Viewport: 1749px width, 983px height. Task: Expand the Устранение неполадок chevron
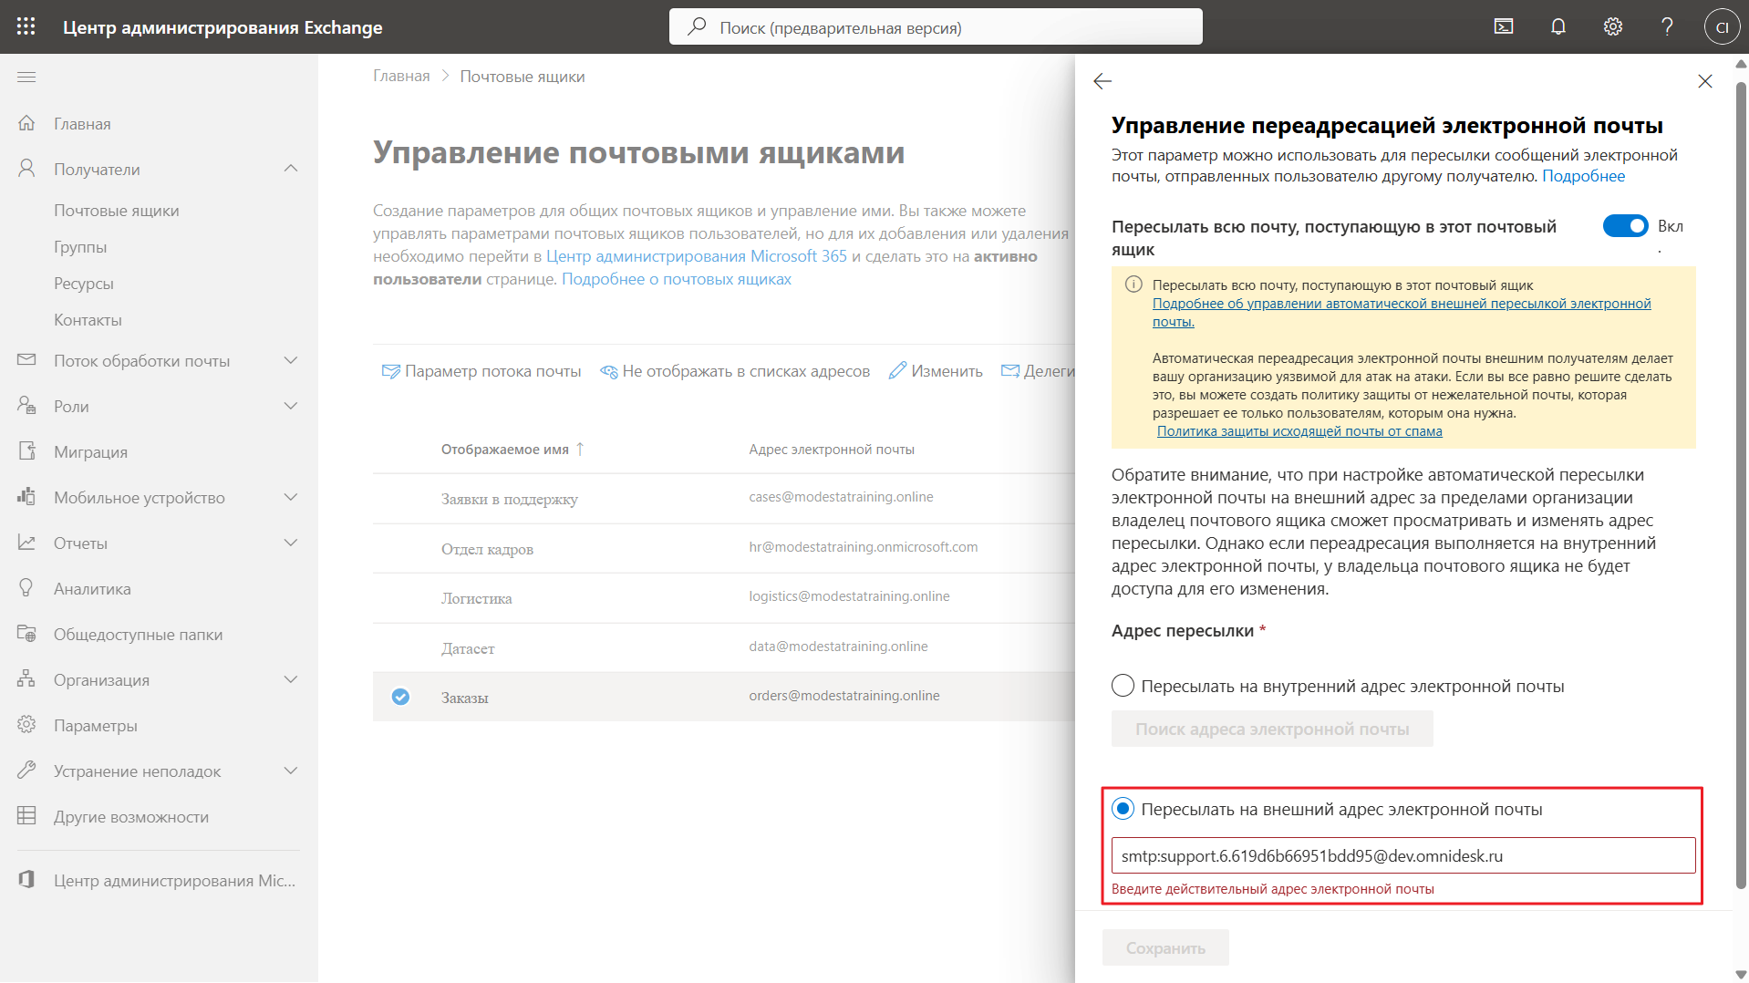291,771
